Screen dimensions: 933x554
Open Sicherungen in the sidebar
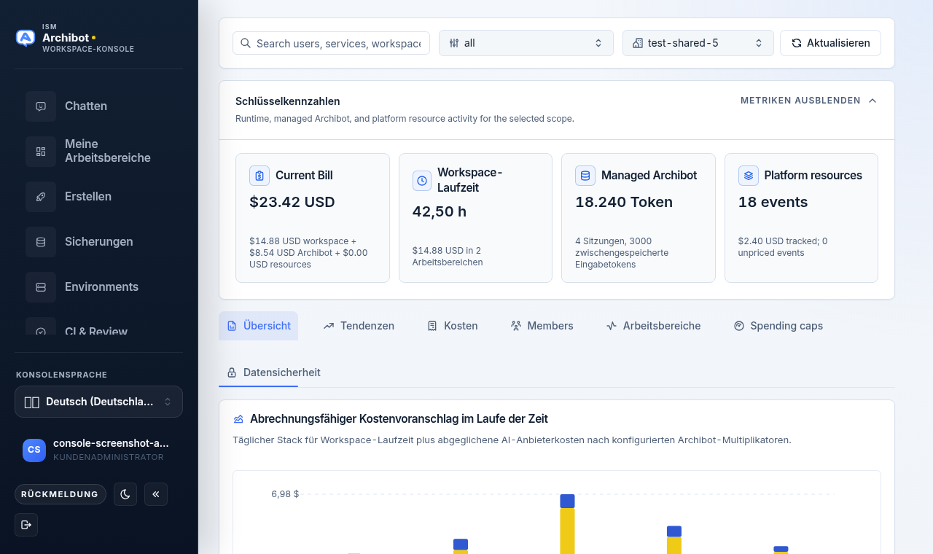(98, 242)
